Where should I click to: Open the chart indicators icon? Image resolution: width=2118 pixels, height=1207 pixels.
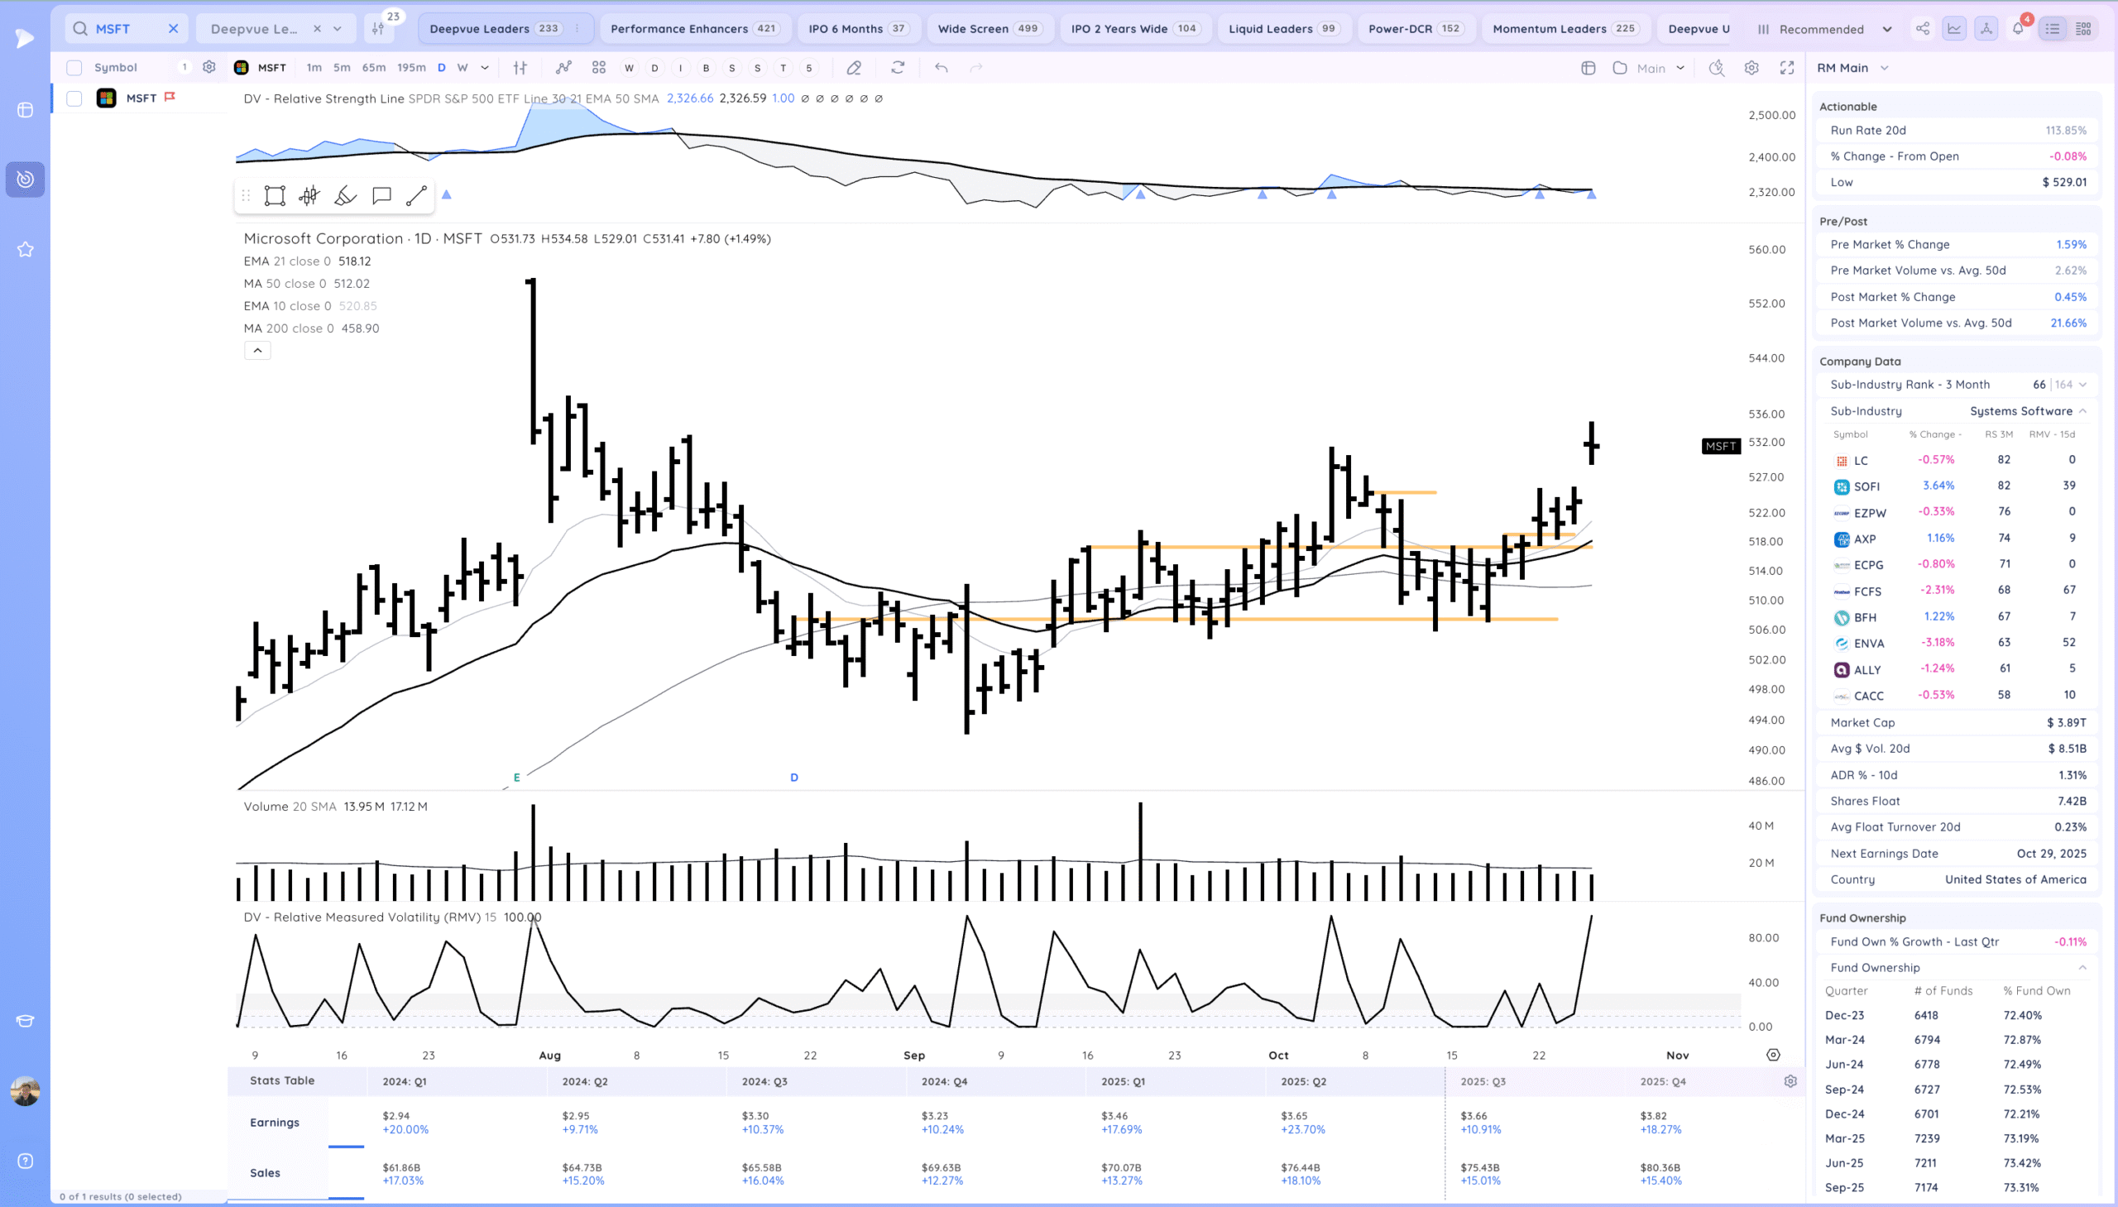[563, 68]
